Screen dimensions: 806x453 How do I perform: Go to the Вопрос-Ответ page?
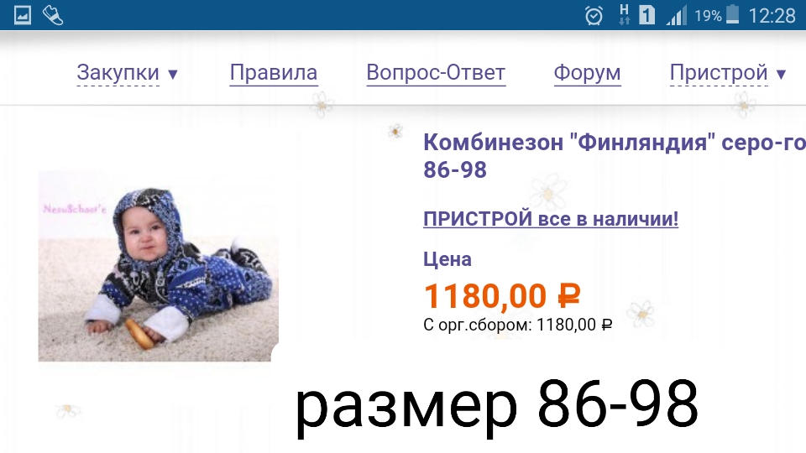coord(436,73)
